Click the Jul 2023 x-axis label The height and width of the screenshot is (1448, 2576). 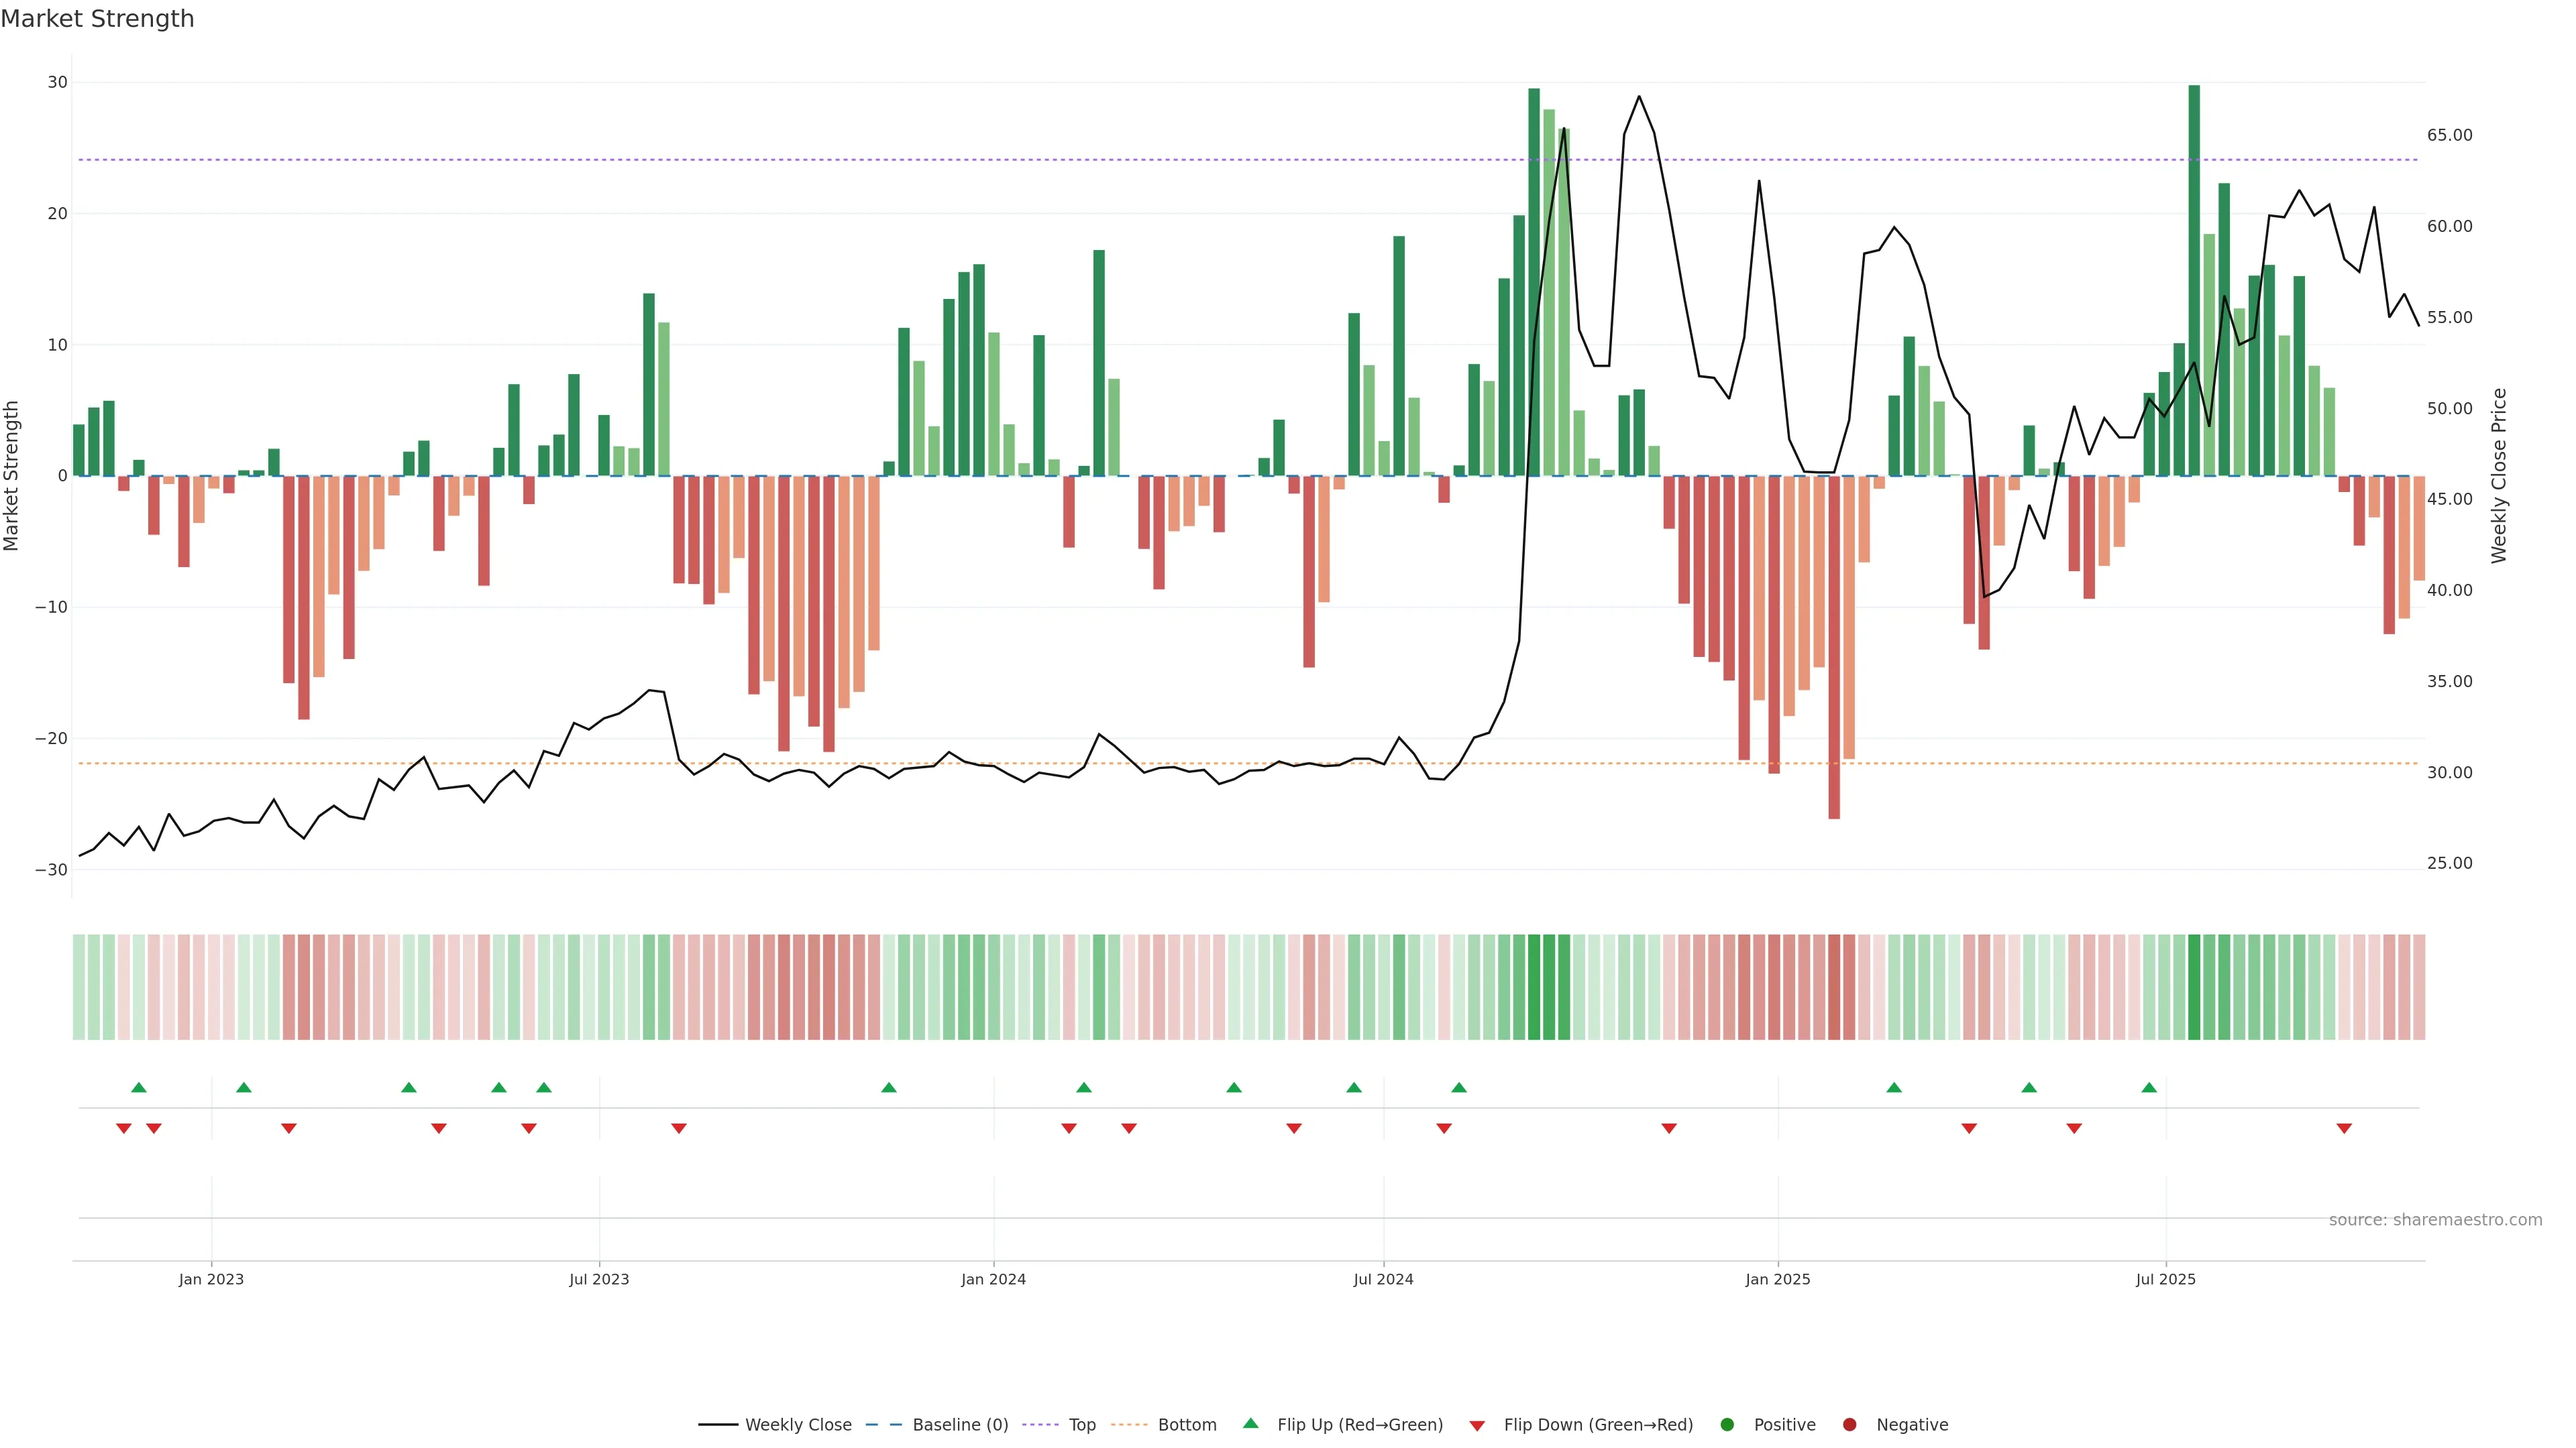click(x=599, y=1279)
